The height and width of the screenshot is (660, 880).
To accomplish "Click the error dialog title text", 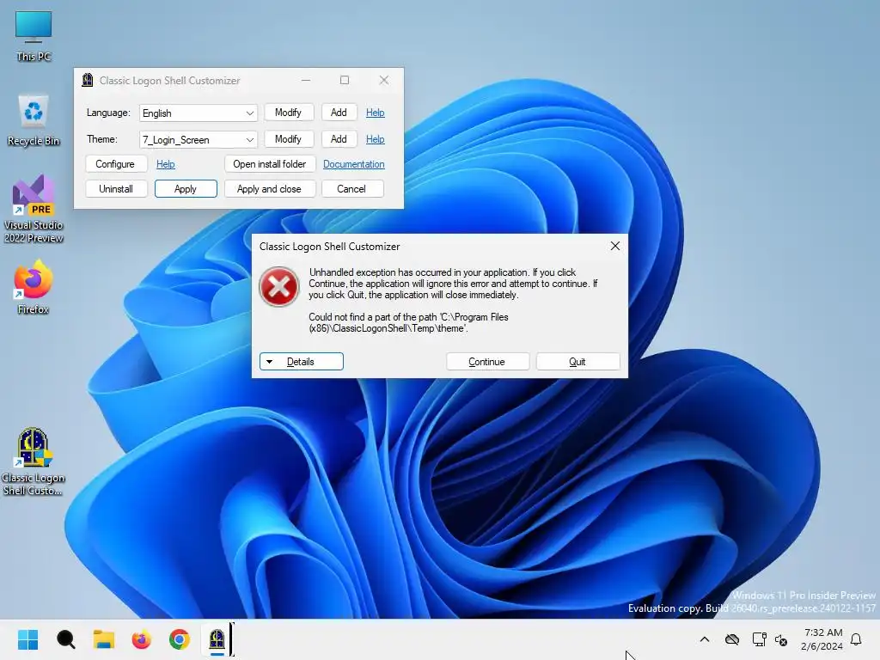I will tap(329, 247).
